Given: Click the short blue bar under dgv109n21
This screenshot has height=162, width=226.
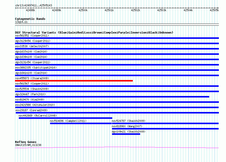Looking at the screenshot, I should (126, 134).
